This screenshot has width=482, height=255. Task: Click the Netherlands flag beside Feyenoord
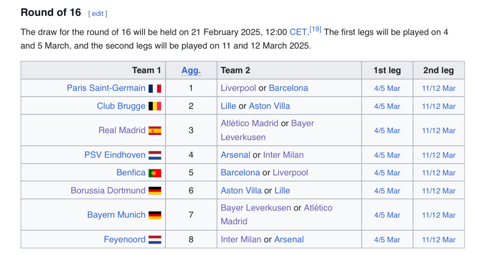click(x=155, y=240)
